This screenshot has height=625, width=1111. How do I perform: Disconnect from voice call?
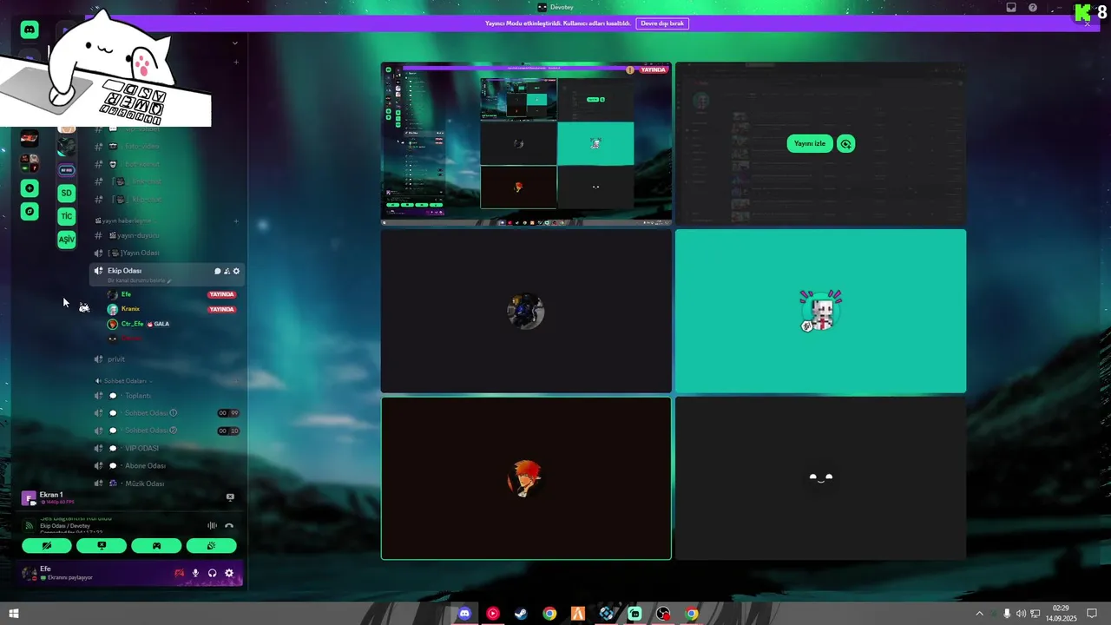point(229,525)
